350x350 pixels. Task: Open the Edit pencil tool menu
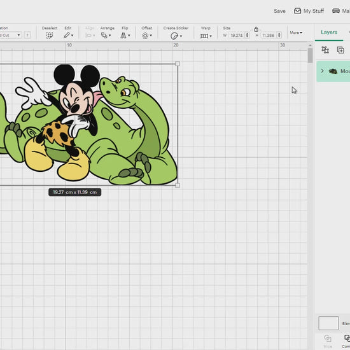tap(68, 35)
